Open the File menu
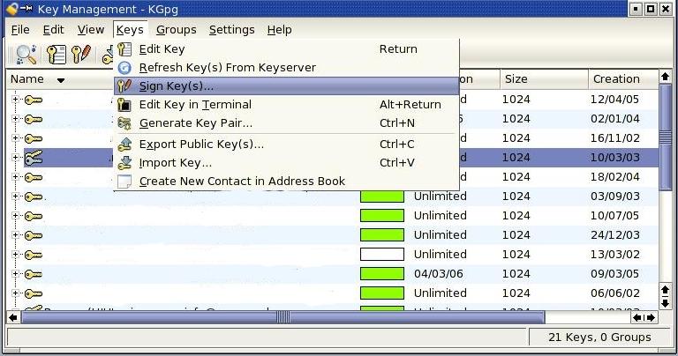This screenshot has width=678, height=356. (x=20, y=30)
